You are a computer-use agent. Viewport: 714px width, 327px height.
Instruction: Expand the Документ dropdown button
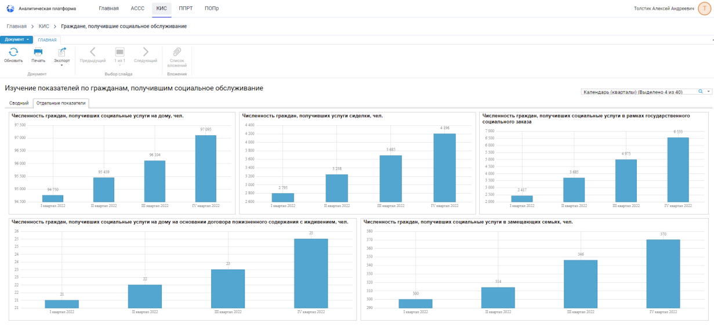(x=17, y=39)
